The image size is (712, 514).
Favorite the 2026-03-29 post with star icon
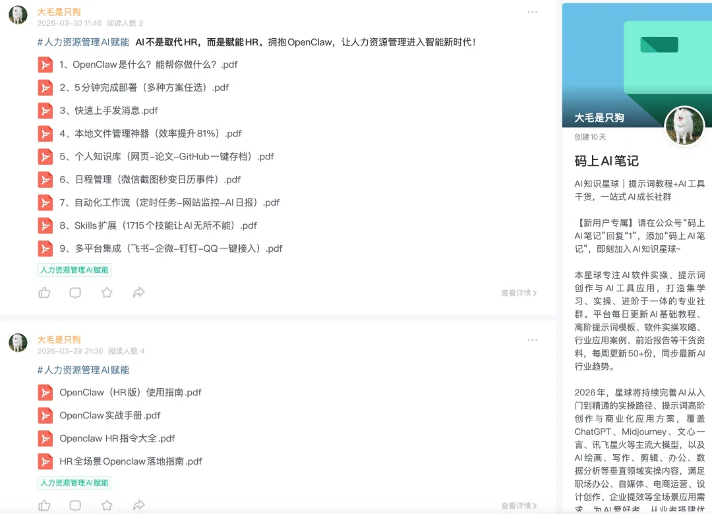107,505
